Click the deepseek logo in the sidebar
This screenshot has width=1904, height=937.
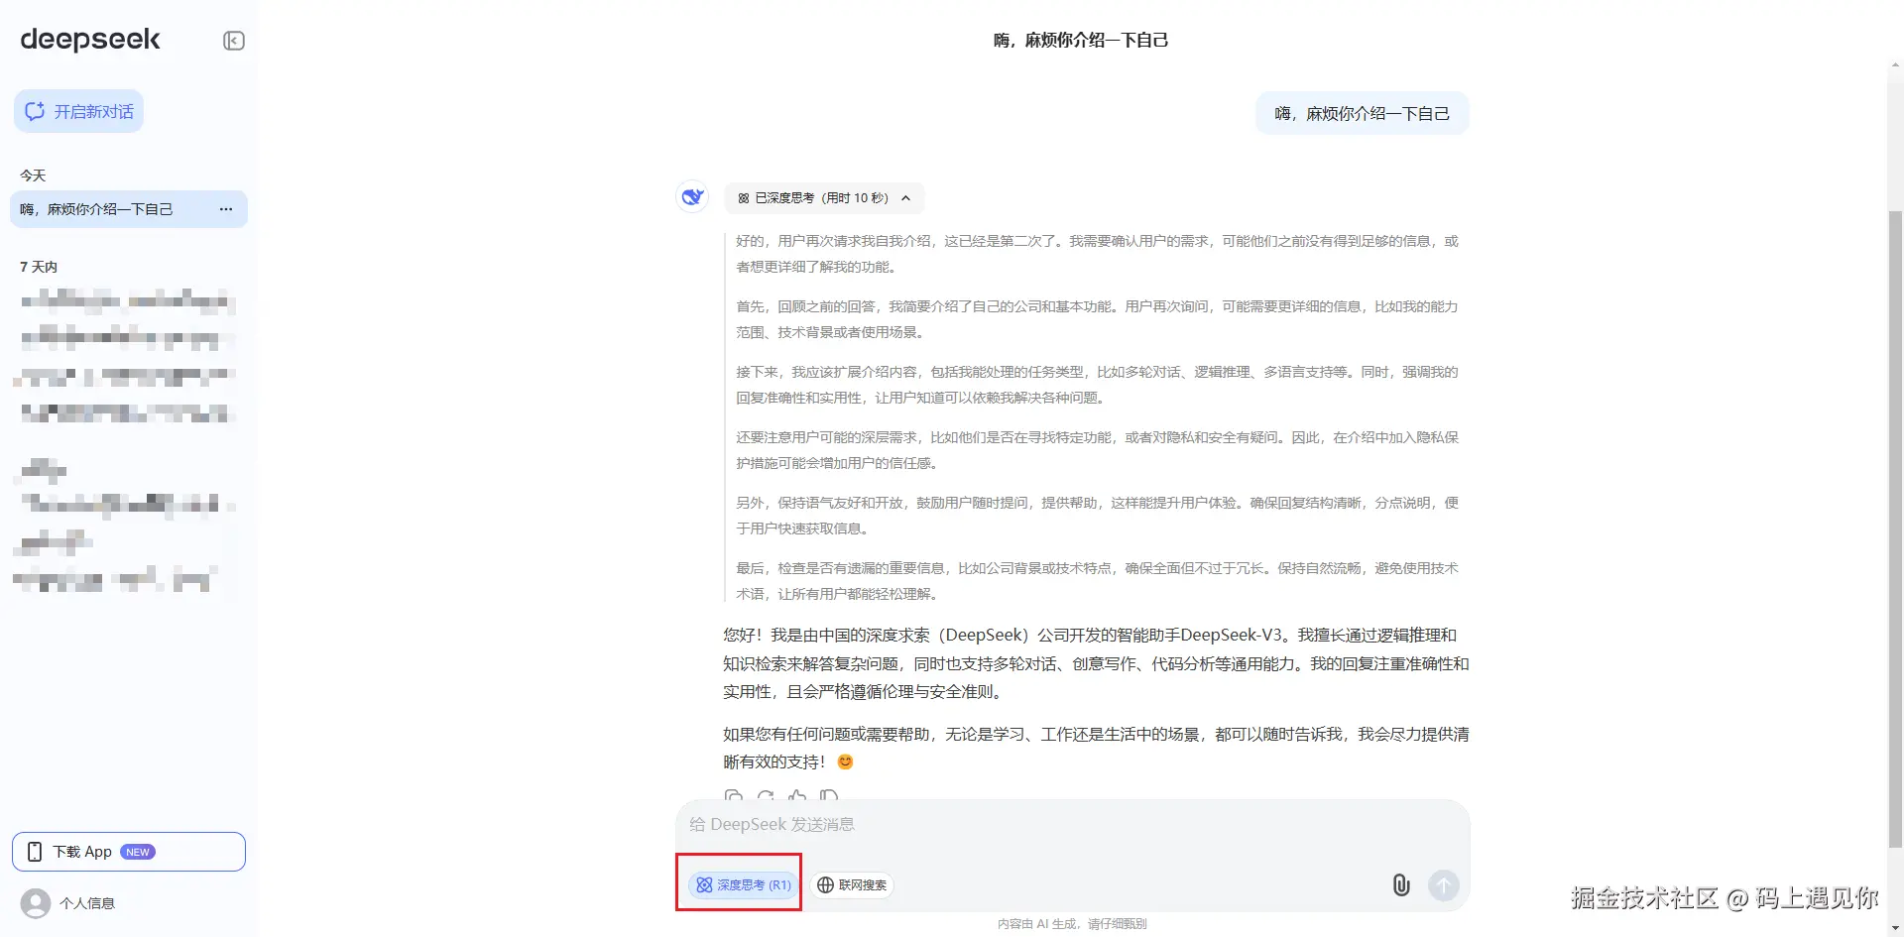pyautogui.click(x=90, y=40)
